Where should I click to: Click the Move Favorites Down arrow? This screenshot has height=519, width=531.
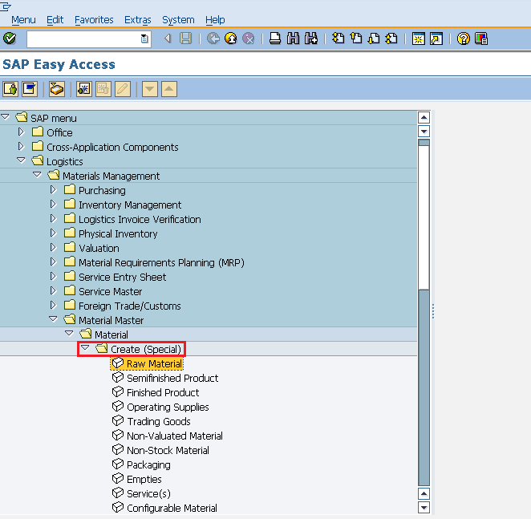[150, 89]
